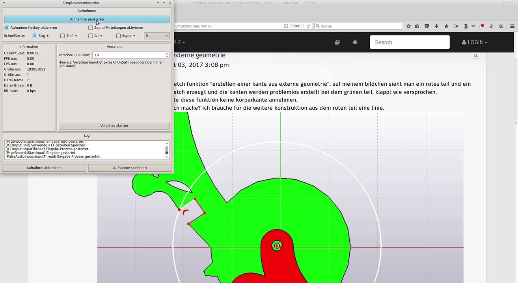Toggle Firefox reader view book icon
The width and height of the screenshot is (518, 283).
[286, 26]
